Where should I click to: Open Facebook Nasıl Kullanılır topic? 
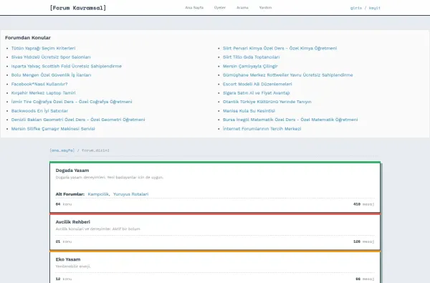click(x=39, y=84)
